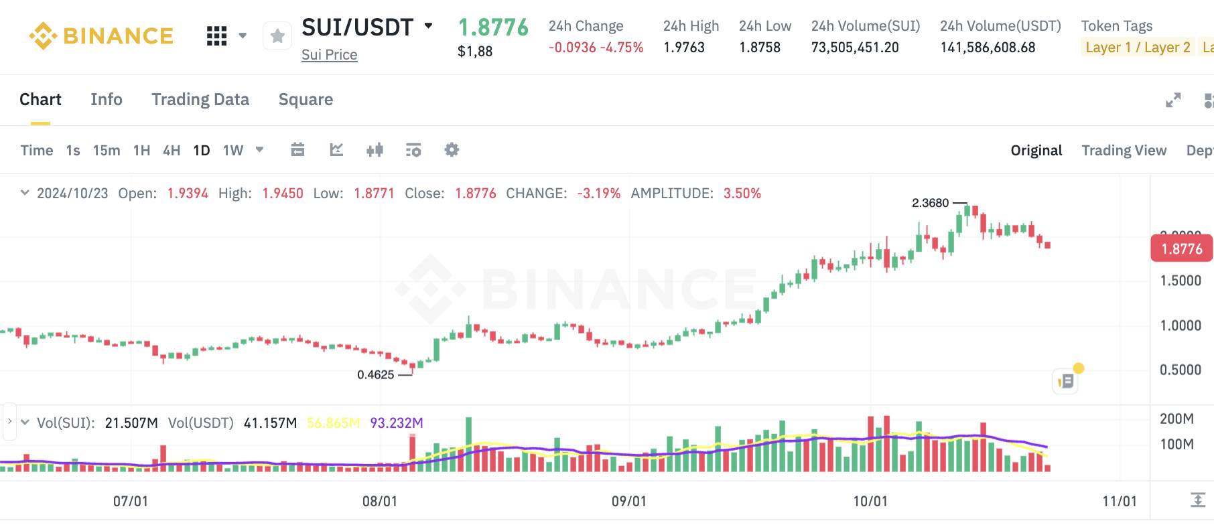The image size is (1214, 525).
Task: Open the calendar date picker icon
Action: (298, 150)
